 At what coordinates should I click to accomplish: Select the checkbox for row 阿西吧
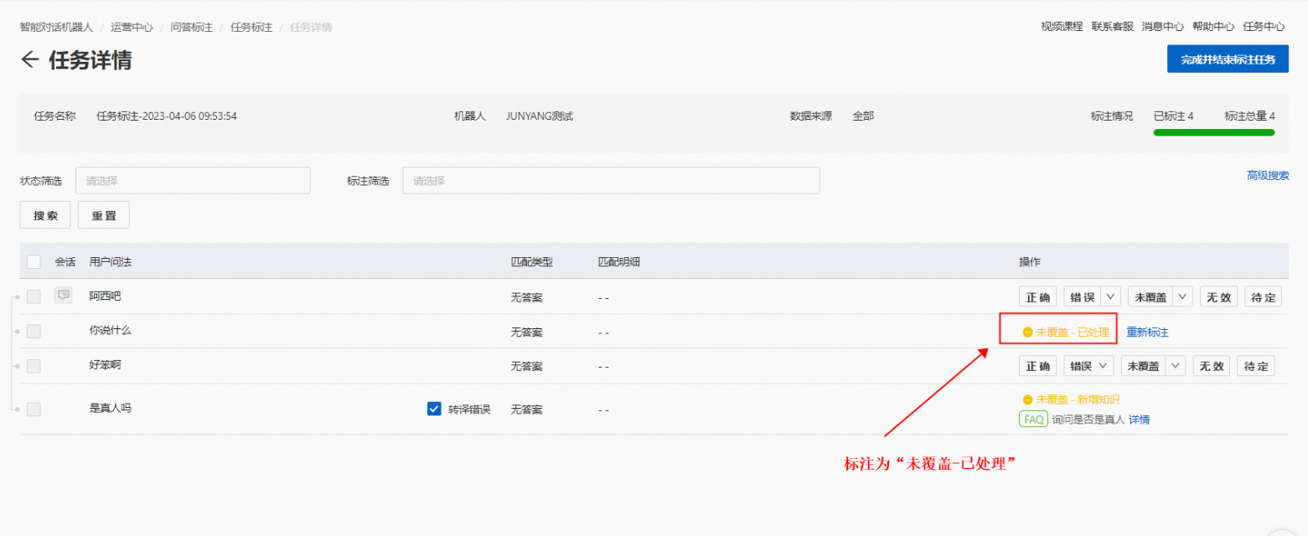pos(34,296)
